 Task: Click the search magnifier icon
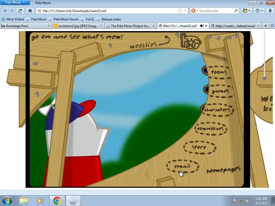click(x=236, y=11)
